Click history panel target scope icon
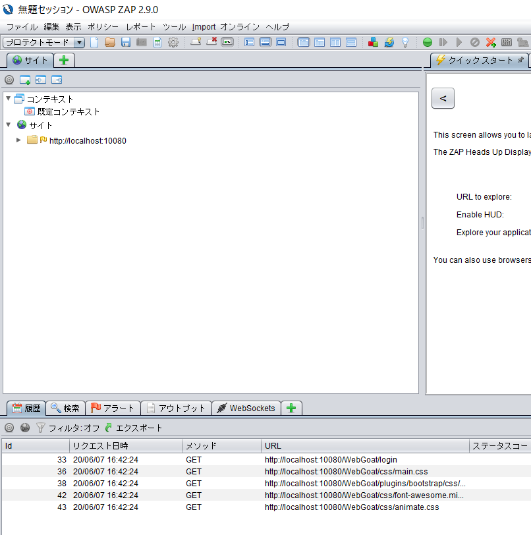Image resolution: width=531 pixels, height=535 pixels. click(9, 428)
